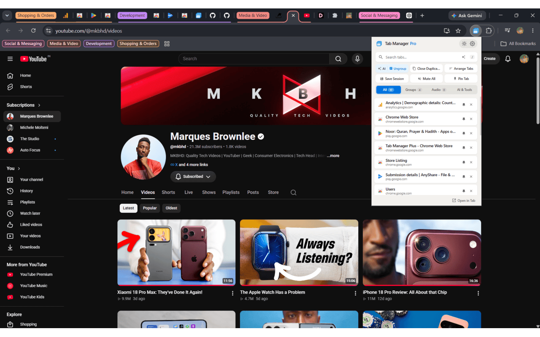Screen dimensions: 540x337
Task: Close the Submission details AnyShare row
Action: [471, 177]
